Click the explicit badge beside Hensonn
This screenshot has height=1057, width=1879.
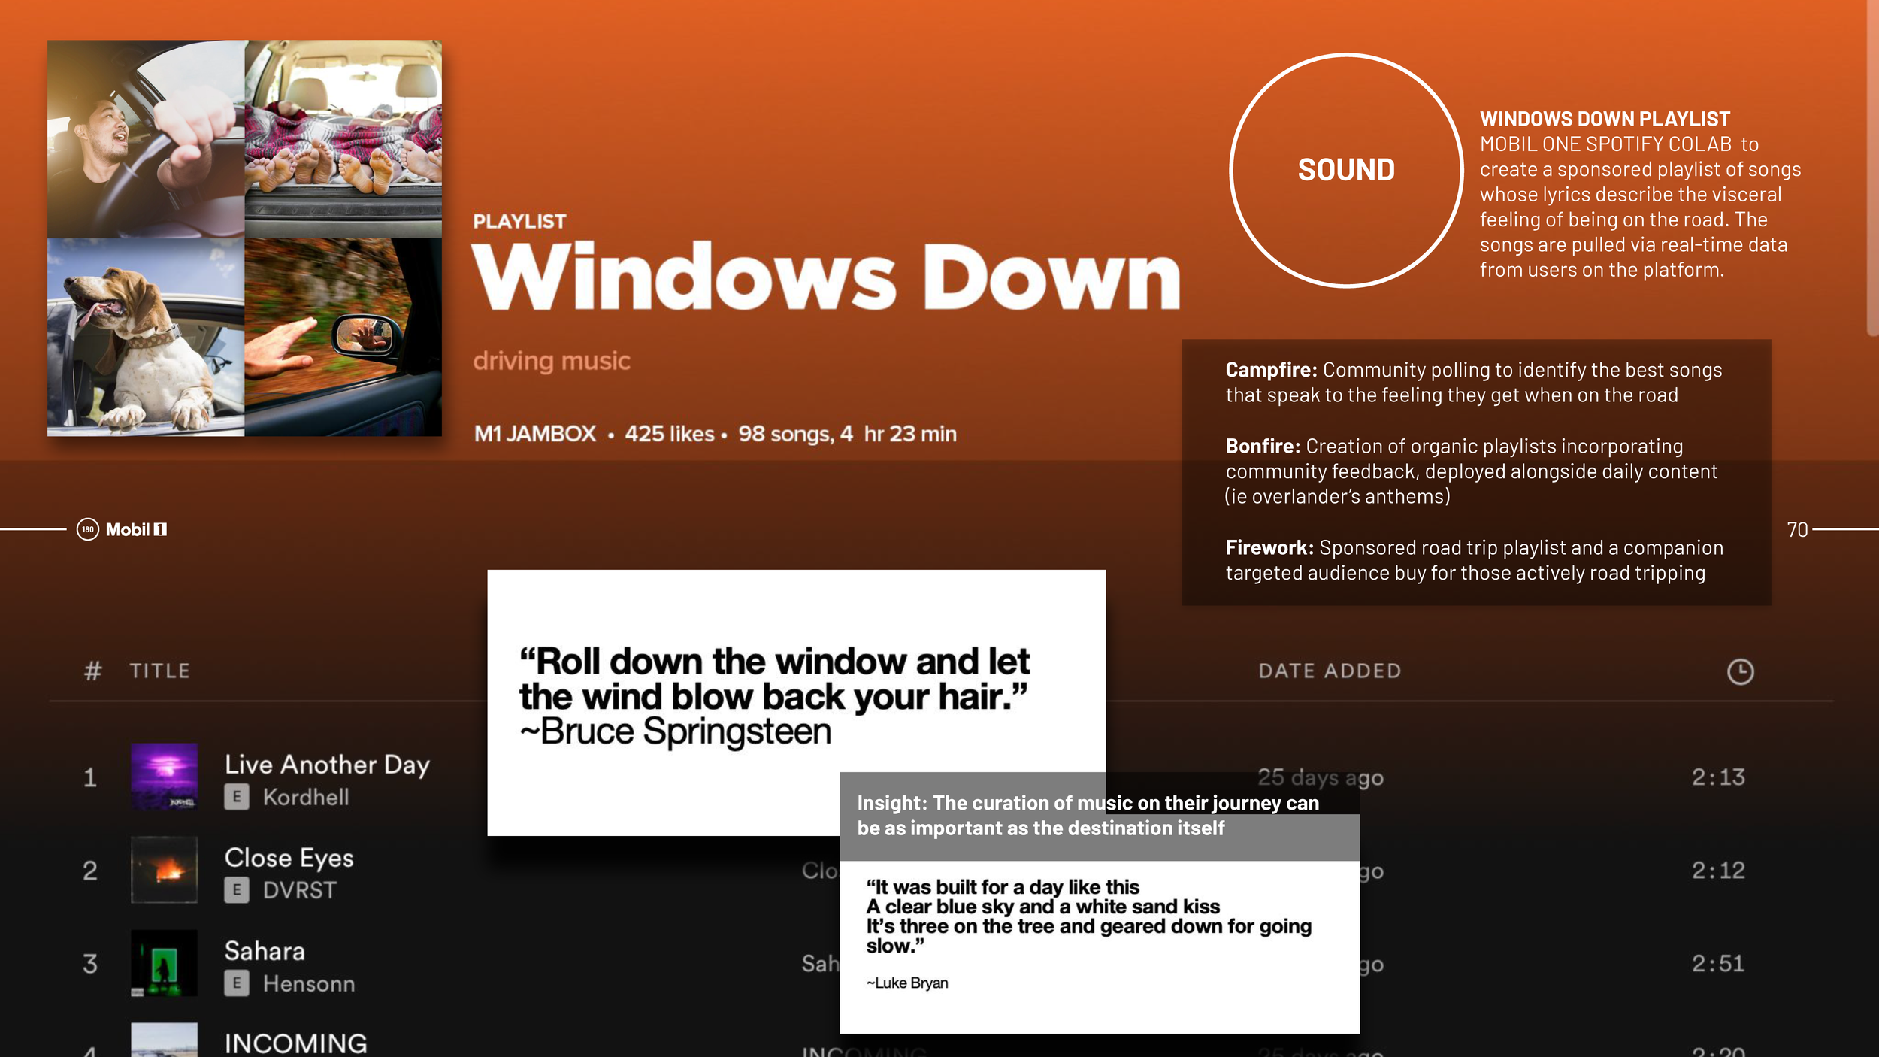pyautogui.click(x=237, y=983)
